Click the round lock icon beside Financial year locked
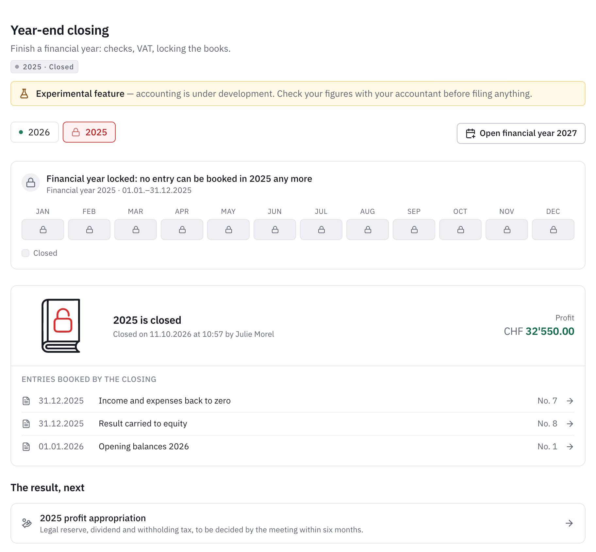Screen dimensions: 596x552 pos(31,182)
